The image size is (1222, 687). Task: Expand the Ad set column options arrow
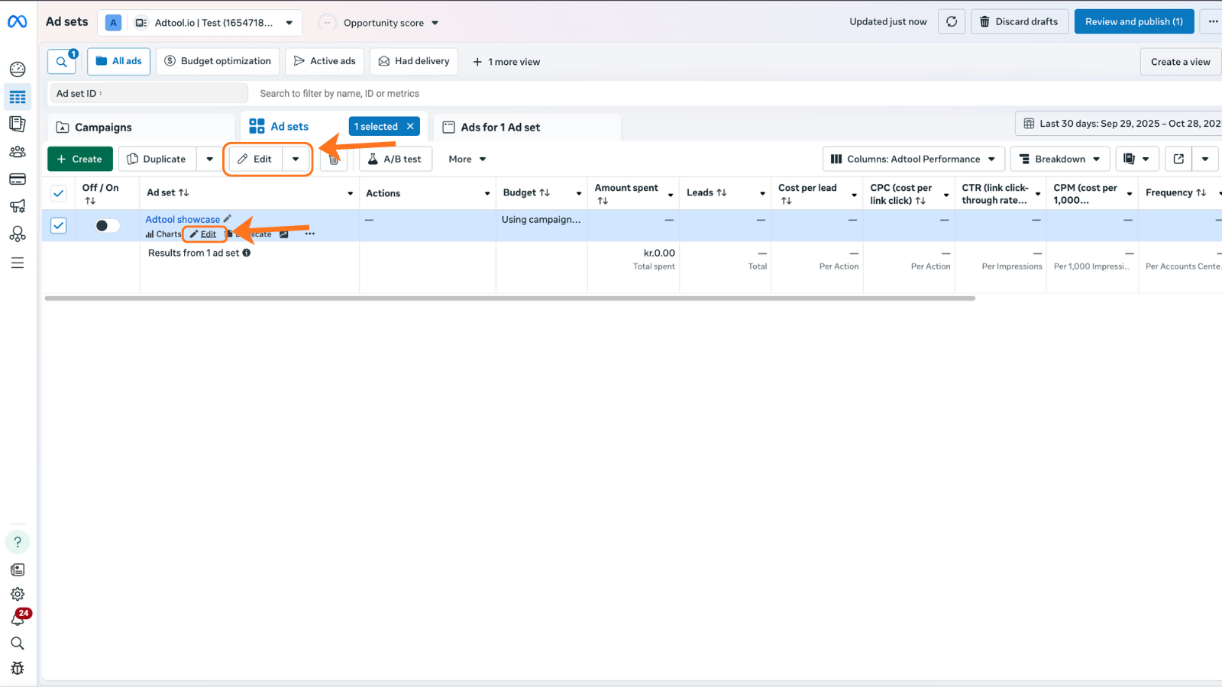(x=351, y=194)
